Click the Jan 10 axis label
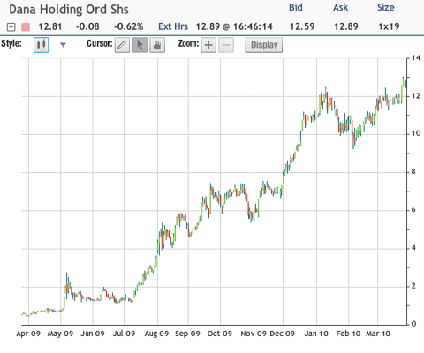The height and width of the screenshot is (353, 424). tap(316, 334)
